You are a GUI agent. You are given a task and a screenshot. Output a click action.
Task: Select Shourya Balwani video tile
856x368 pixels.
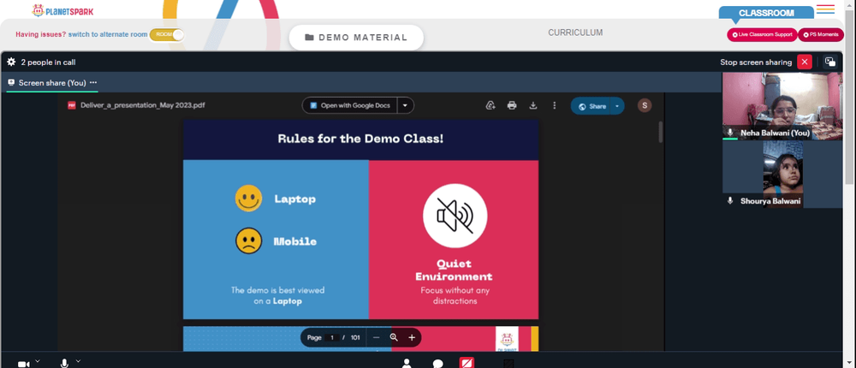click(782, 175)
